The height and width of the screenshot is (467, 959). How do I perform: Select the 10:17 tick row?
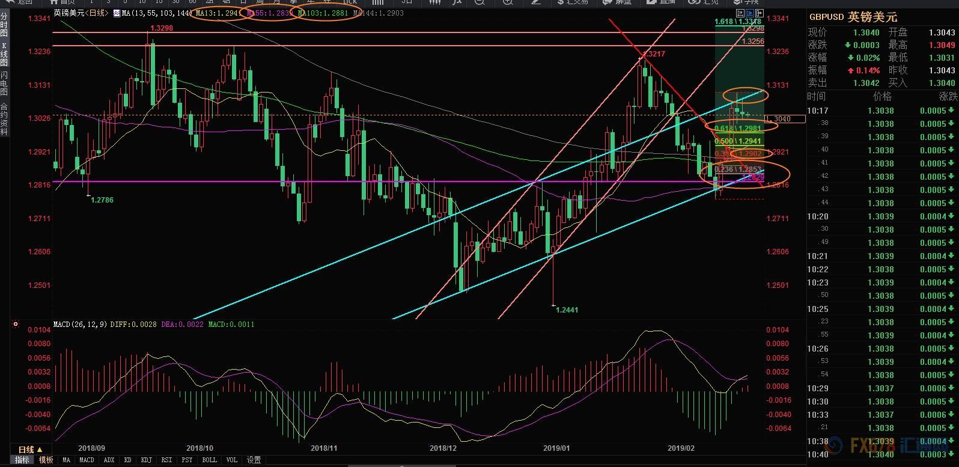[883, 111]
